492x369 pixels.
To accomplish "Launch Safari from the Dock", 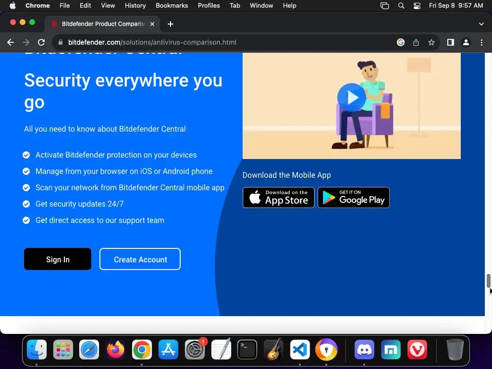I will [89, 349].
